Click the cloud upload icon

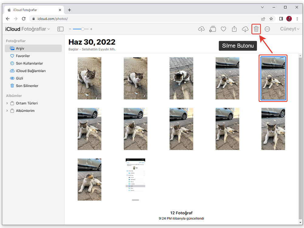[201, 29]
